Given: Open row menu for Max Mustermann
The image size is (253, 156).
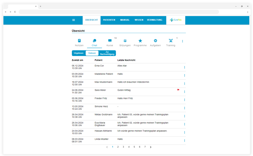Looking at the screenshot, I should tap(184, 84).
